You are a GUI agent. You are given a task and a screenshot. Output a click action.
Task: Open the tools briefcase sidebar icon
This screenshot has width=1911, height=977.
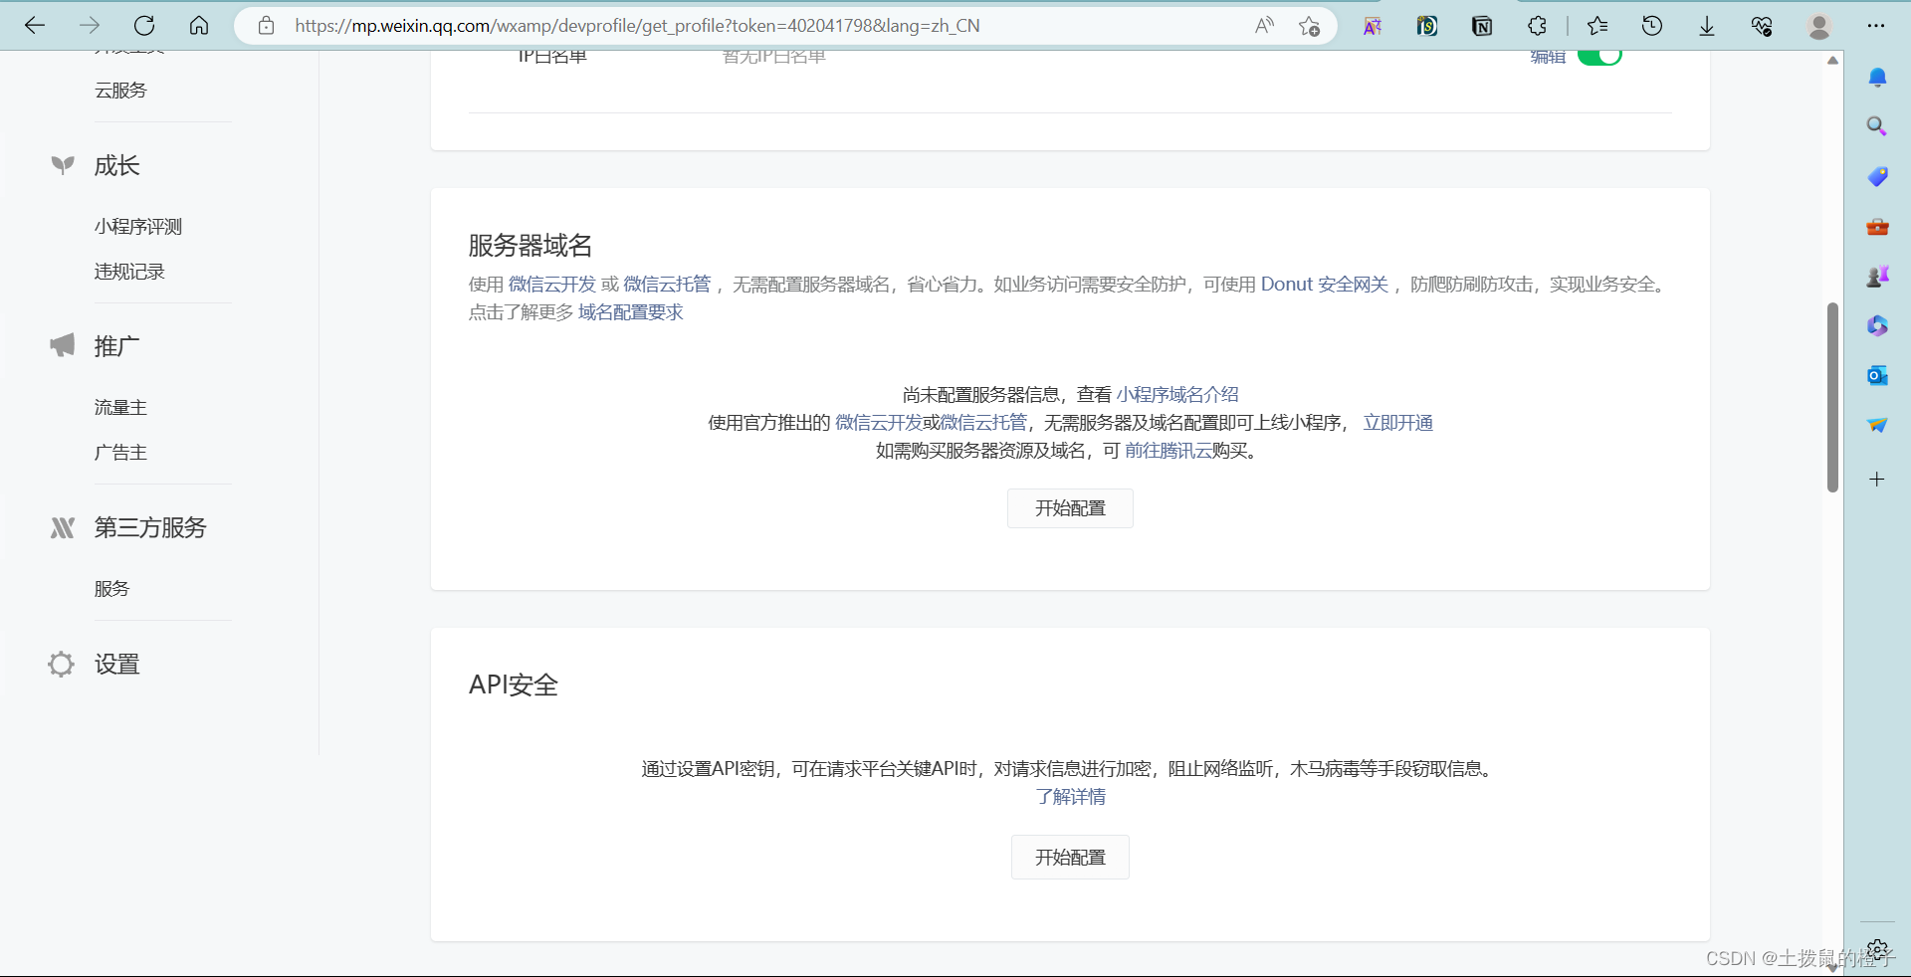point(1877,227)
